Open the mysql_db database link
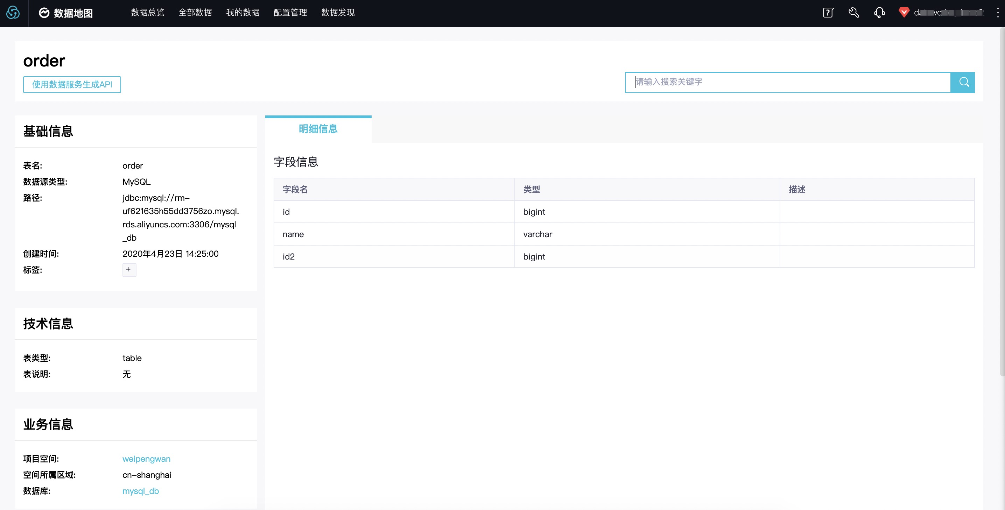 tap(140, 491)
